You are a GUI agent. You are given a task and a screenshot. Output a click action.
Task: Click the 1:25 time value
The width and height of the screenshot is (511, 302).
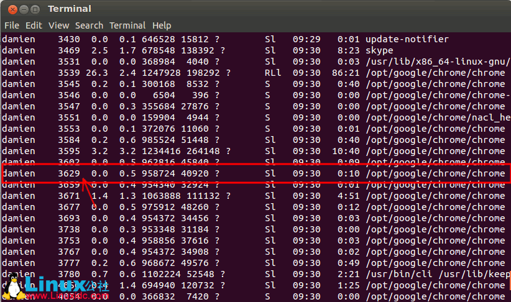pyautogui.click(x=348, y=285)
